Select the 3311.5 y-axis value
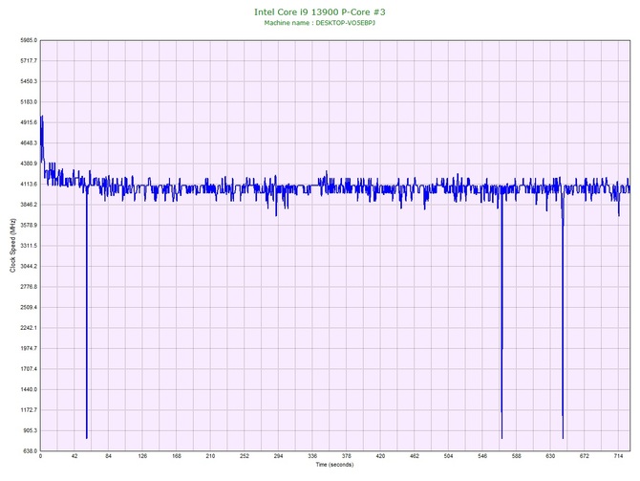 [x=29, y=246]
